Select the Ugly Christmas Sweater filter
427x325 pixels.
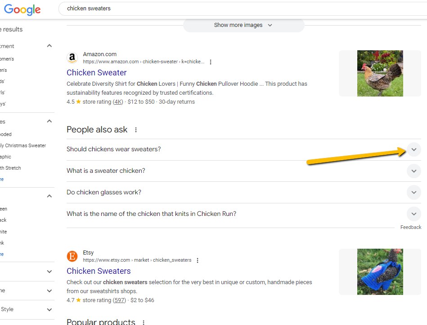[x=23, y=145]
